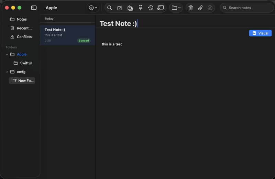
Task: Open the Conflicts section
Action: (21, 37)
